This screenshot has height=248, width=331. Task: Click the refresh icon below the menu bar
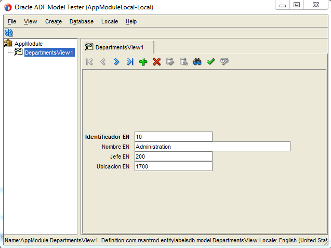[9, 33]
